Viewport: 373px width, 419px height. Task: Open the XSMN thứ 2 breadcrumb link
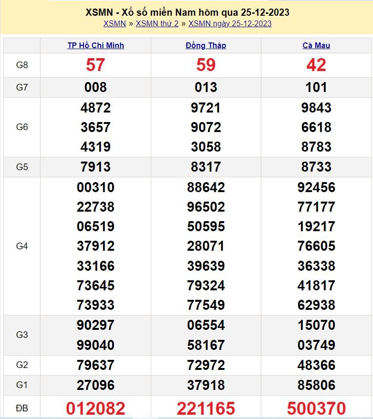pyautogui.click(x=157, y=23)
